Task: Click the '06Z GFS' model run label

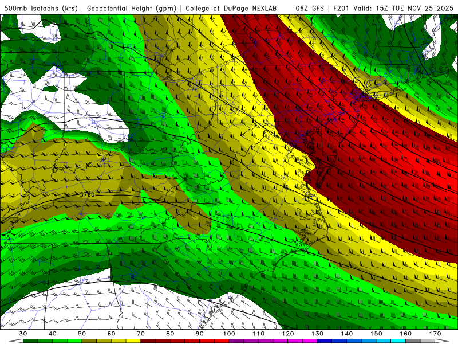Action: point(310,8)
